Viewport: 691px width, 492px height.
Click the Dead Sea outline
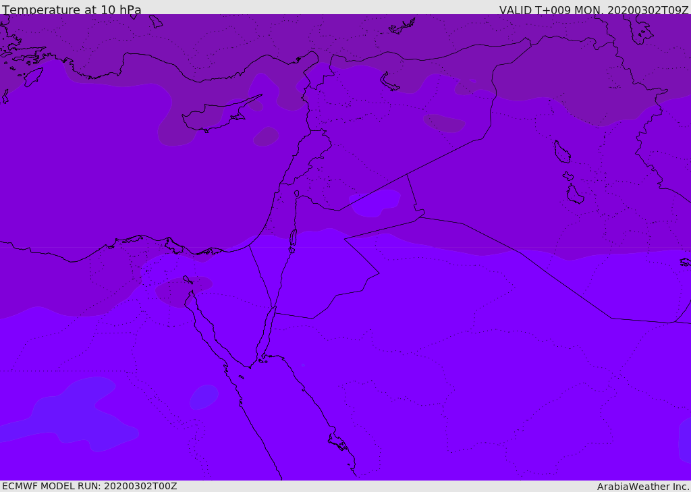coord(293,238)
